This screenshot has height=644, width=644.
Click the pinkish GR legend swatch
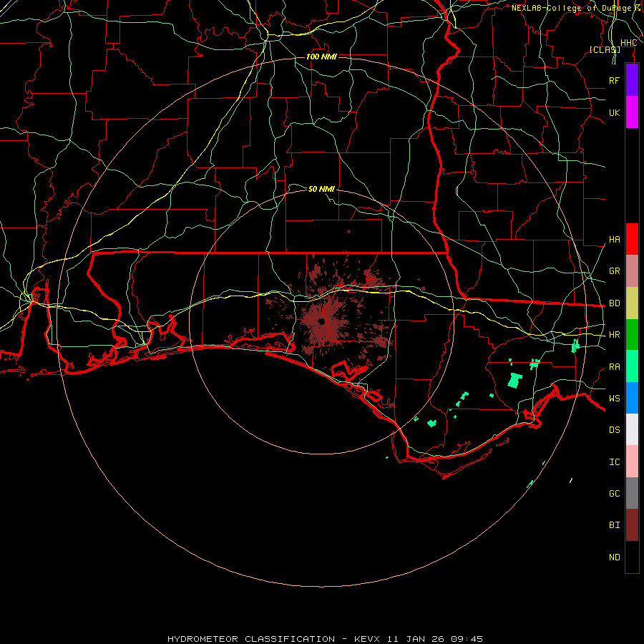point(632,271)
